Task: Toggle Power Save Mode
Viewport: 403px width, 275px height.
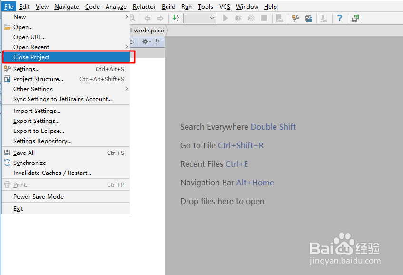Action: pos(66,196)
